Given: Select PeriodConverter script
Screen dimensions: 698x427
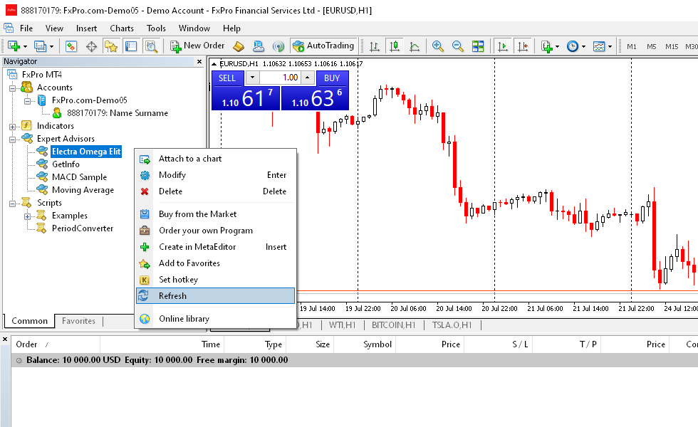Looking at the screenshot, I should [x=83, y=228].
